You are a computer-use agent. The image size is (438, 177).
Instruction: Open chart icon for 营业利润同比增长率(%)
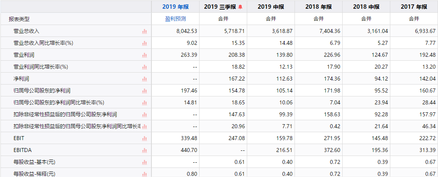click(144, 67)
